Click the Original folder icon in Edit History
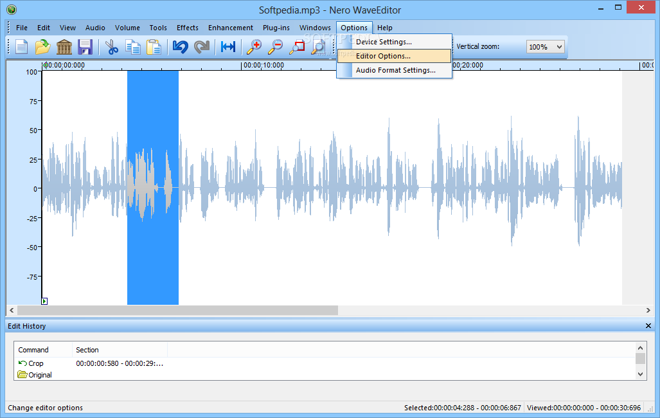660x418 pixels. point(22,375)
